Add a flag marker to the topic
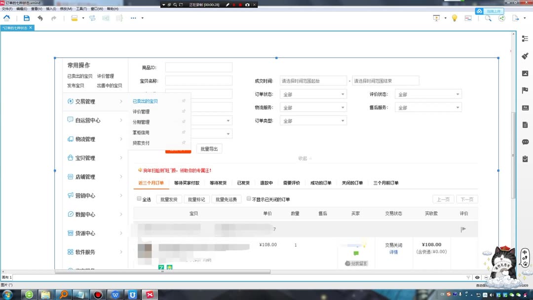 click(x=525, y=90)
